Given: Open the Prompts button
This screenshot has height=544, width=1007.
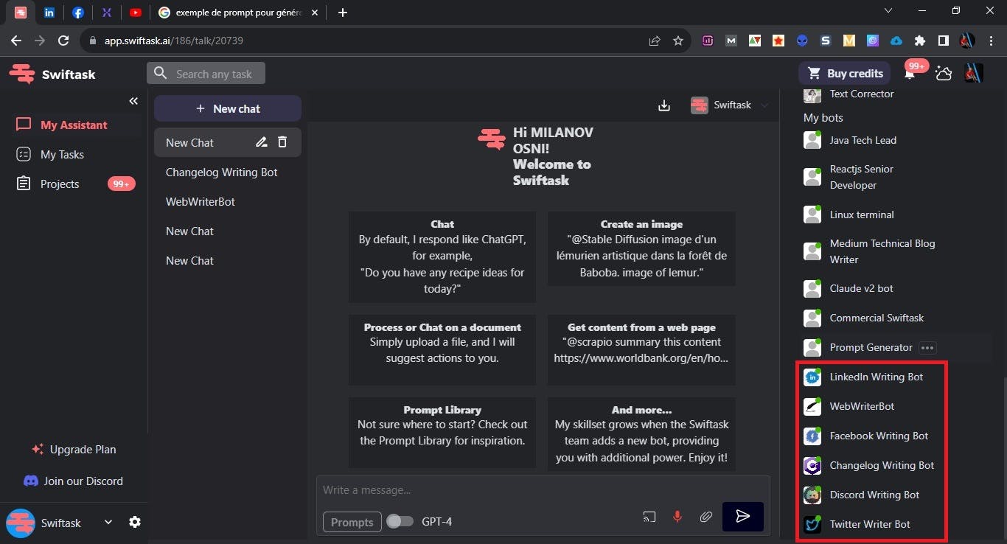Looking at the screenshot, I should pos(352,522).
